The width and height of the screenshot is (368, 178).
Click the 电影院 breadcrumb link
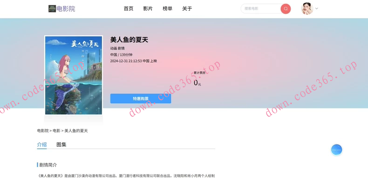pyautogui.click(x=43, y=131)
